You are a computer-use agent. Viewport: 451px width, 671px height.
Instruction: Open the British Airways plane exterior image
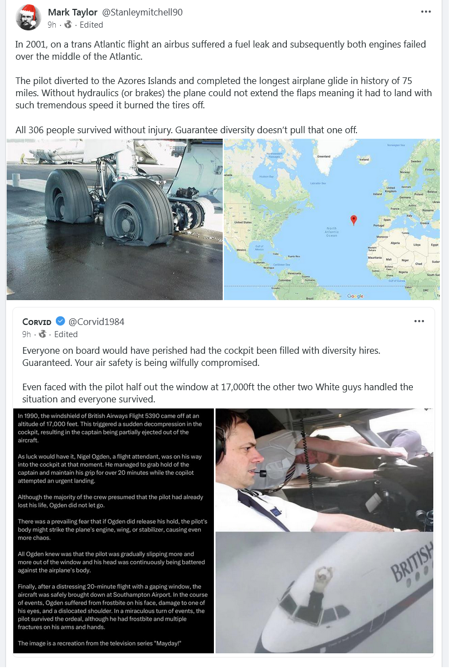click(x=324, y=593)
